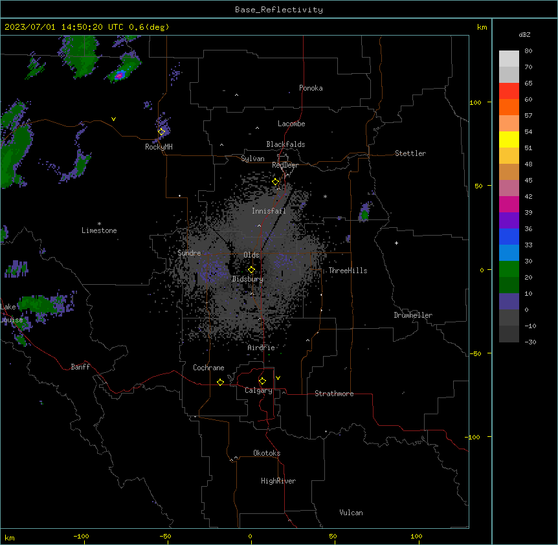Click the Calgary city label
The height and width of the screenshot is (545, 558).
tap(258, 390)
